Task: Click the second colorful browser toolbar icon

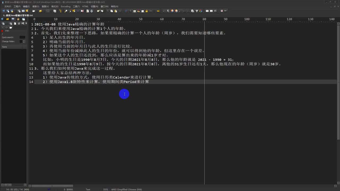Action: coord(176,11)
